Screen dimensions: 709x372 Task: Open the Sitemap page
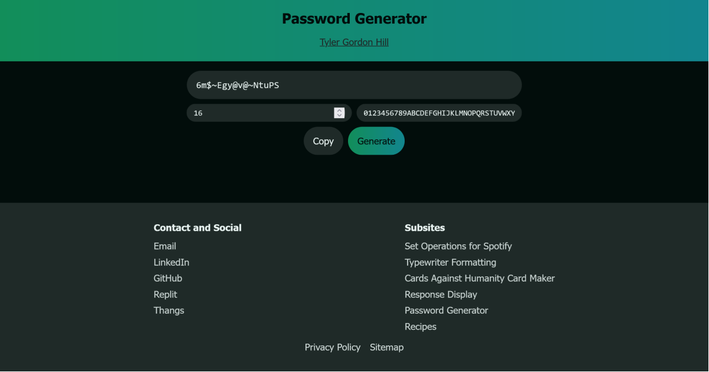click(386, 347)
